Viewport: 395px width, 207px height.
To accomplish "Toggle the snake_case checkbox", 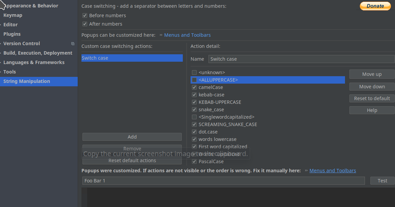I will click(x=194, y=110).
